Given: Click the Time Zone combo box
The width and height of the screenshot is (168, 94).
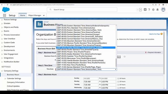Looking at the screenshot, I should (x=86, y=69).
